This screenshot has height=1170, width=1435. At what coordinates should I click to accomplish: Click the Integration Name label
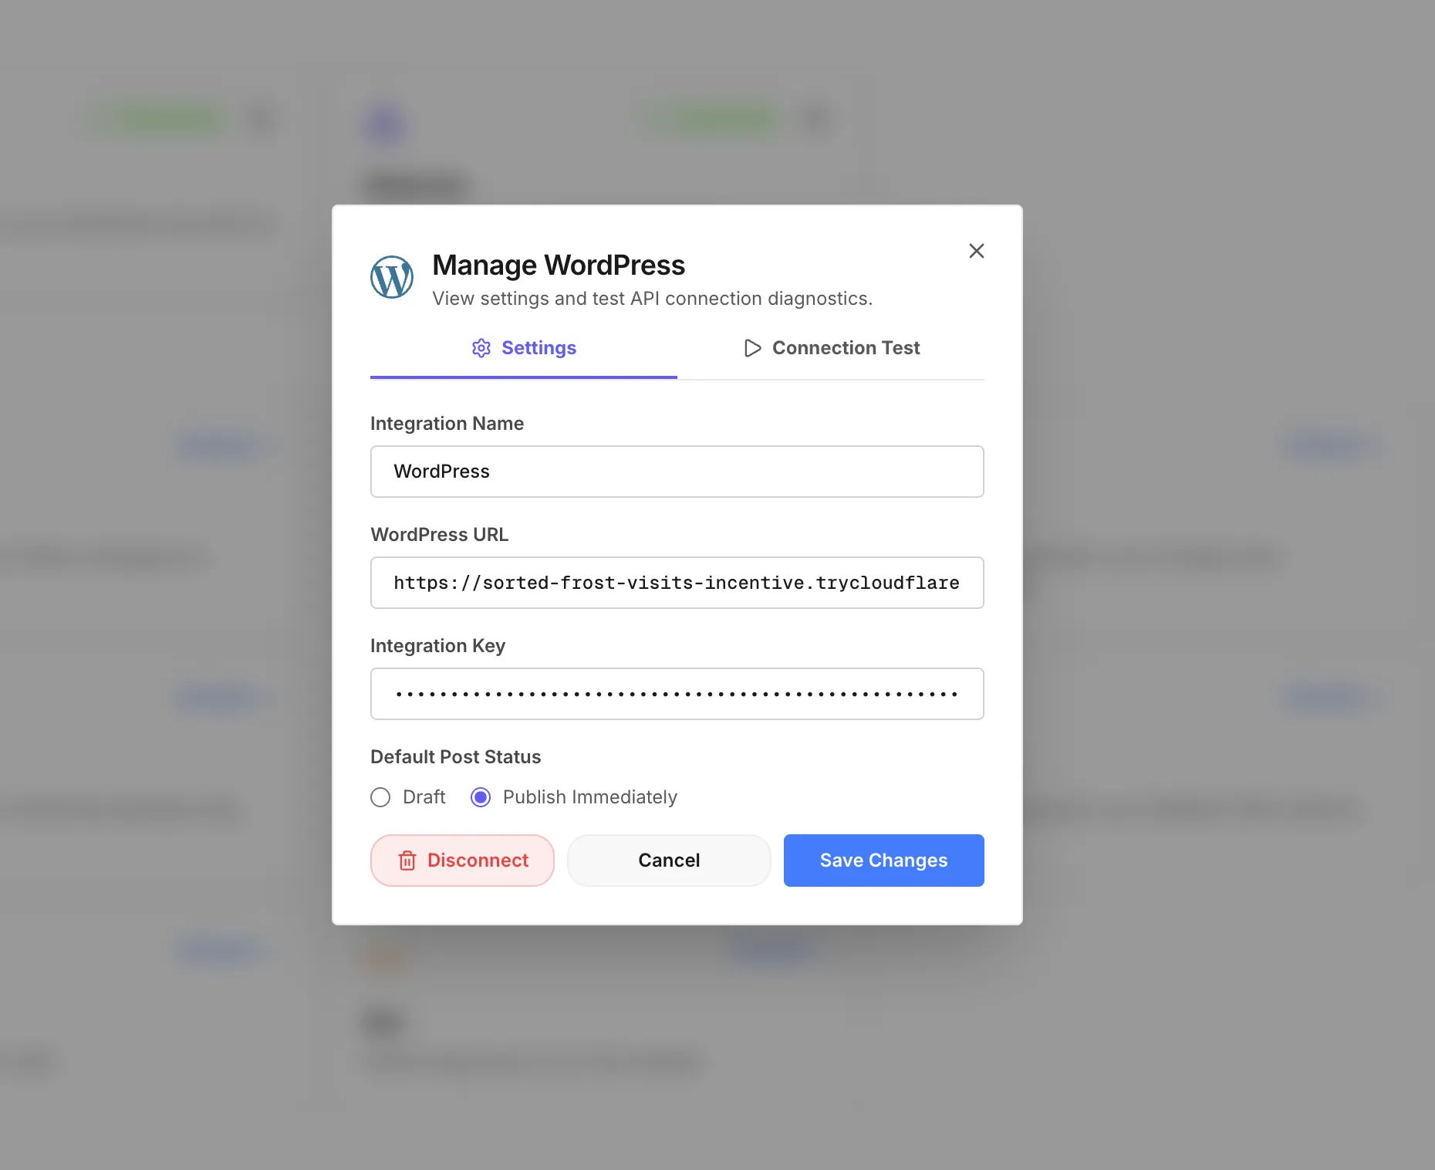click(x=447, y=424)
